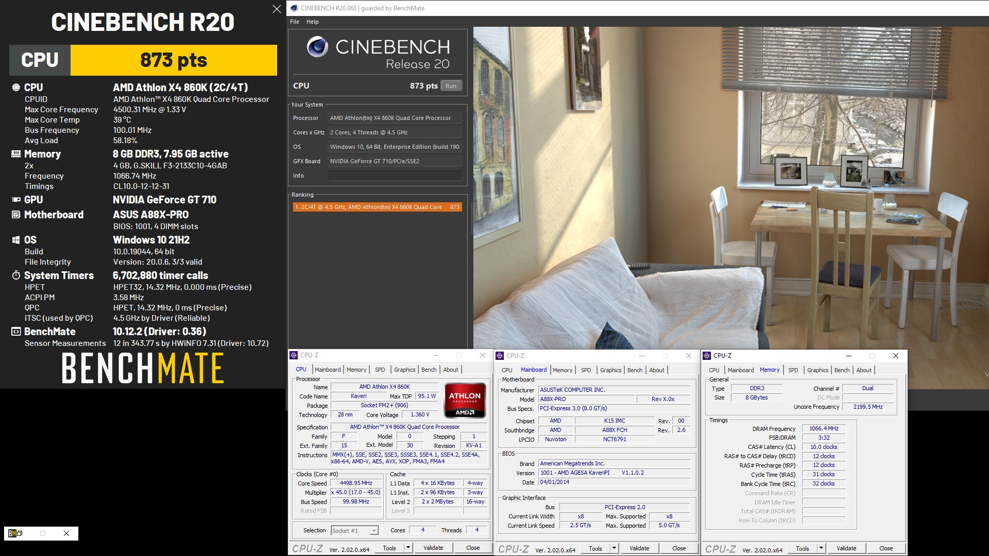Open About tab in first CPU-Z window
Screen dimensions: 989x556
coord(451,370)
